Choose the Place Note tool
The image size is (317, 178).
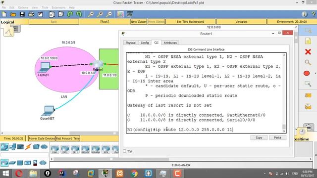tap(308, 41)
